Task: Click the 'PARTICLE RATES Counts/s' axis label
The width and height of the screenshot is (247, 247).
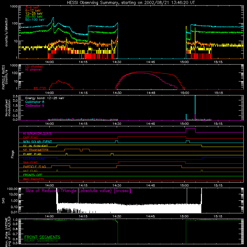Action: 5,77
